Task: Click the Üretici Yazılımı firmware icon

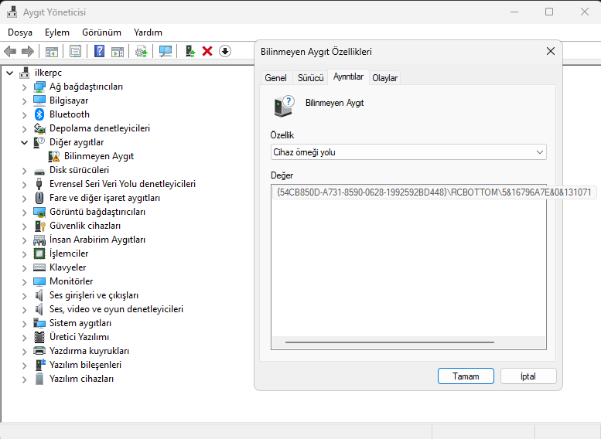Action: point(39,337)
